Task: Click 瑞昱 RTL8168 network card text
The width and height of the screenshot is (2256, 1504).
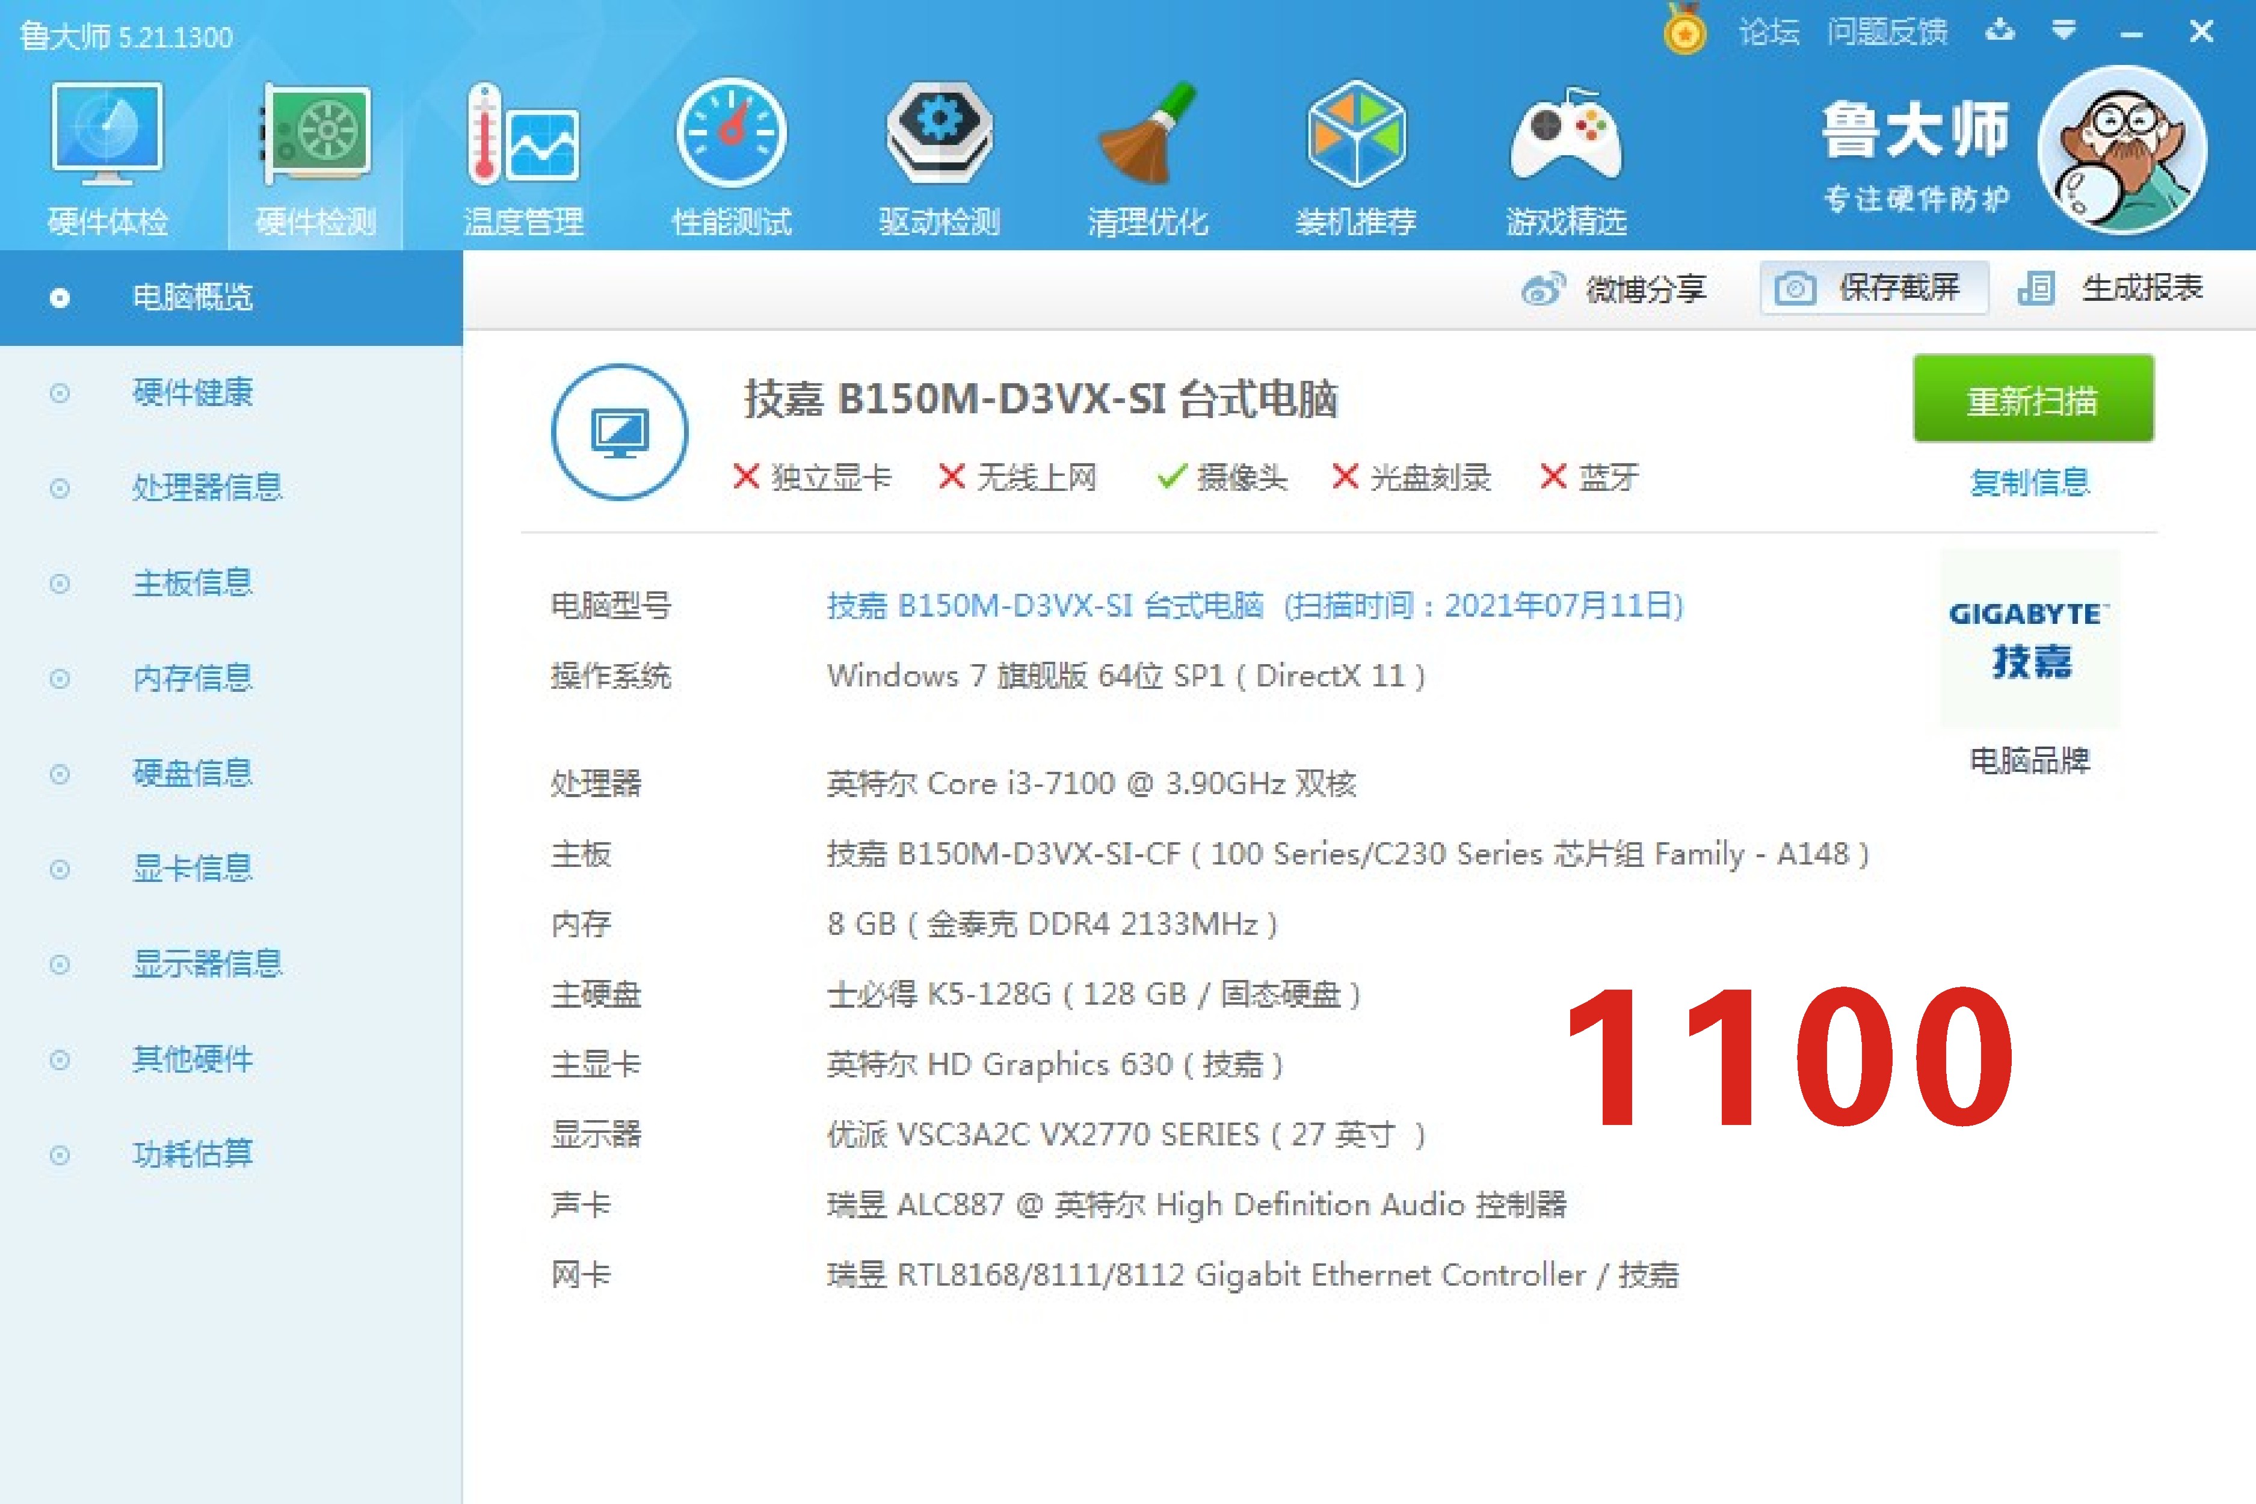Action: [1253, 1275]
